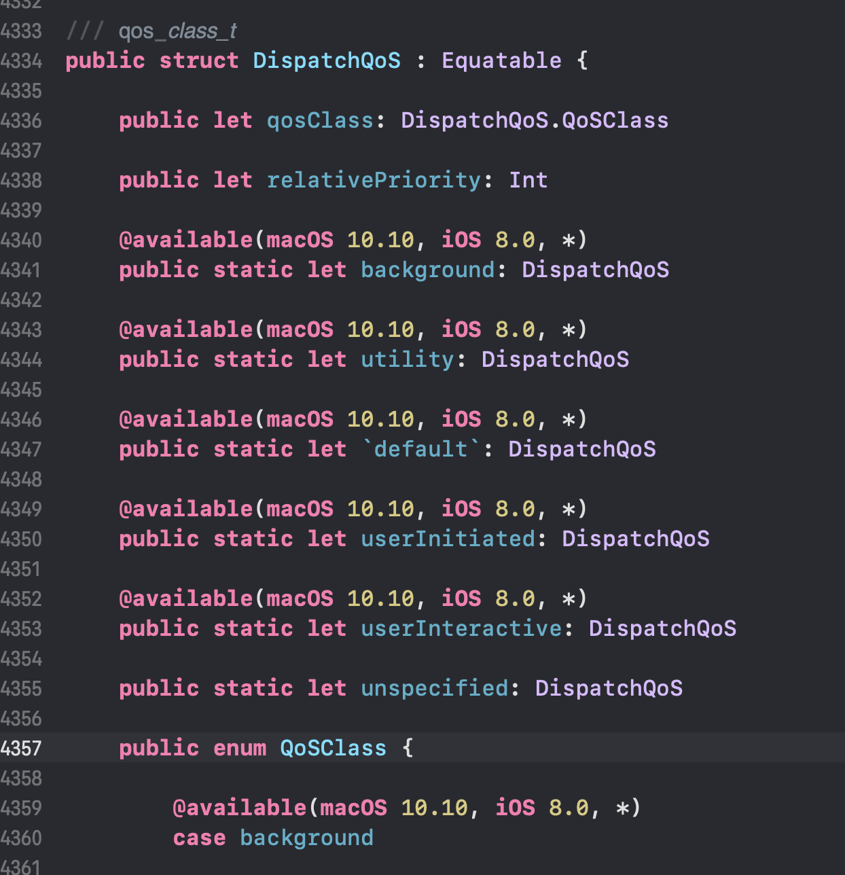Viewport: 845px width, 875px height.
Task: Click the utility static property name
Action: (x=408, y=359)
